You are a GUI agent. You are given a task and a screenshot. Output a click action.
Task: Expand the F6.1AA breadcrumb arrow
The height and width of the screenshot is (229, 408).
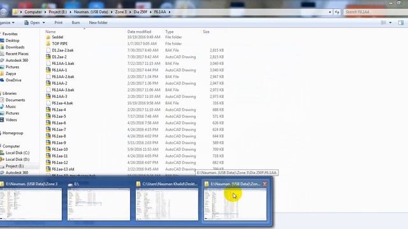tap(170, 12)
